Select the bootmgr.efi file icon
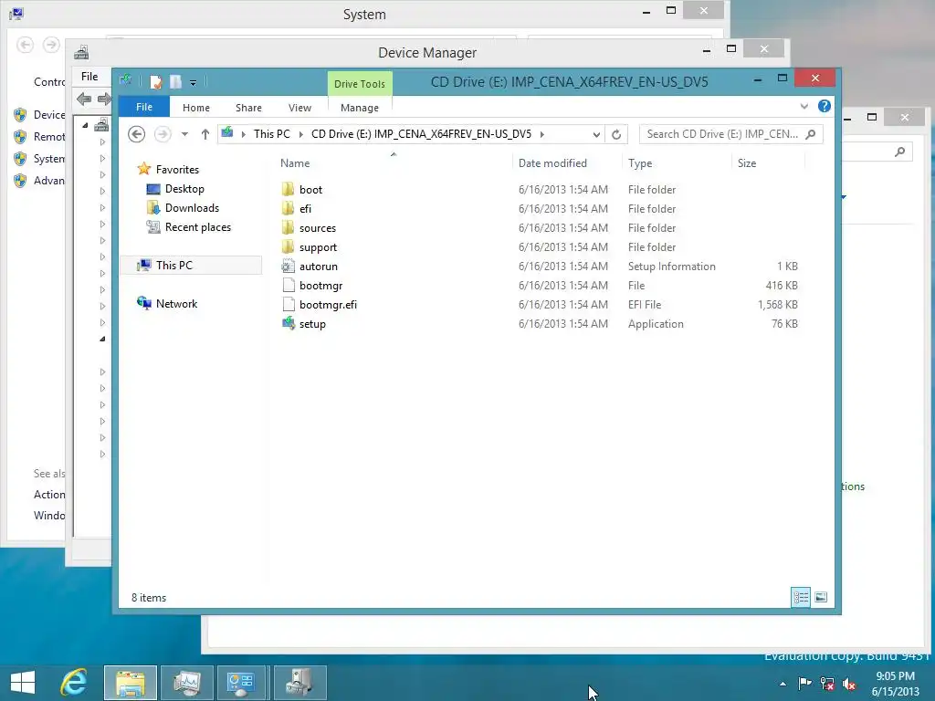 click(x=288, y=305)
